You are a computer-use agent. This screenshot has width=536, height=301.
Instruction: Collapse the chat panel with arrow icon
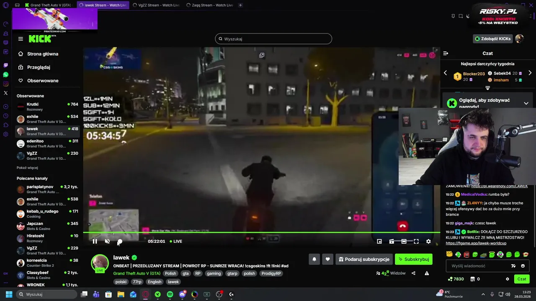(x=446, y=54)
